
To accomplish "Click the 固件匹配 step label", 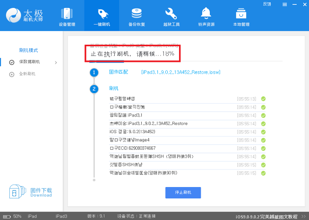I will click(118, 72).
